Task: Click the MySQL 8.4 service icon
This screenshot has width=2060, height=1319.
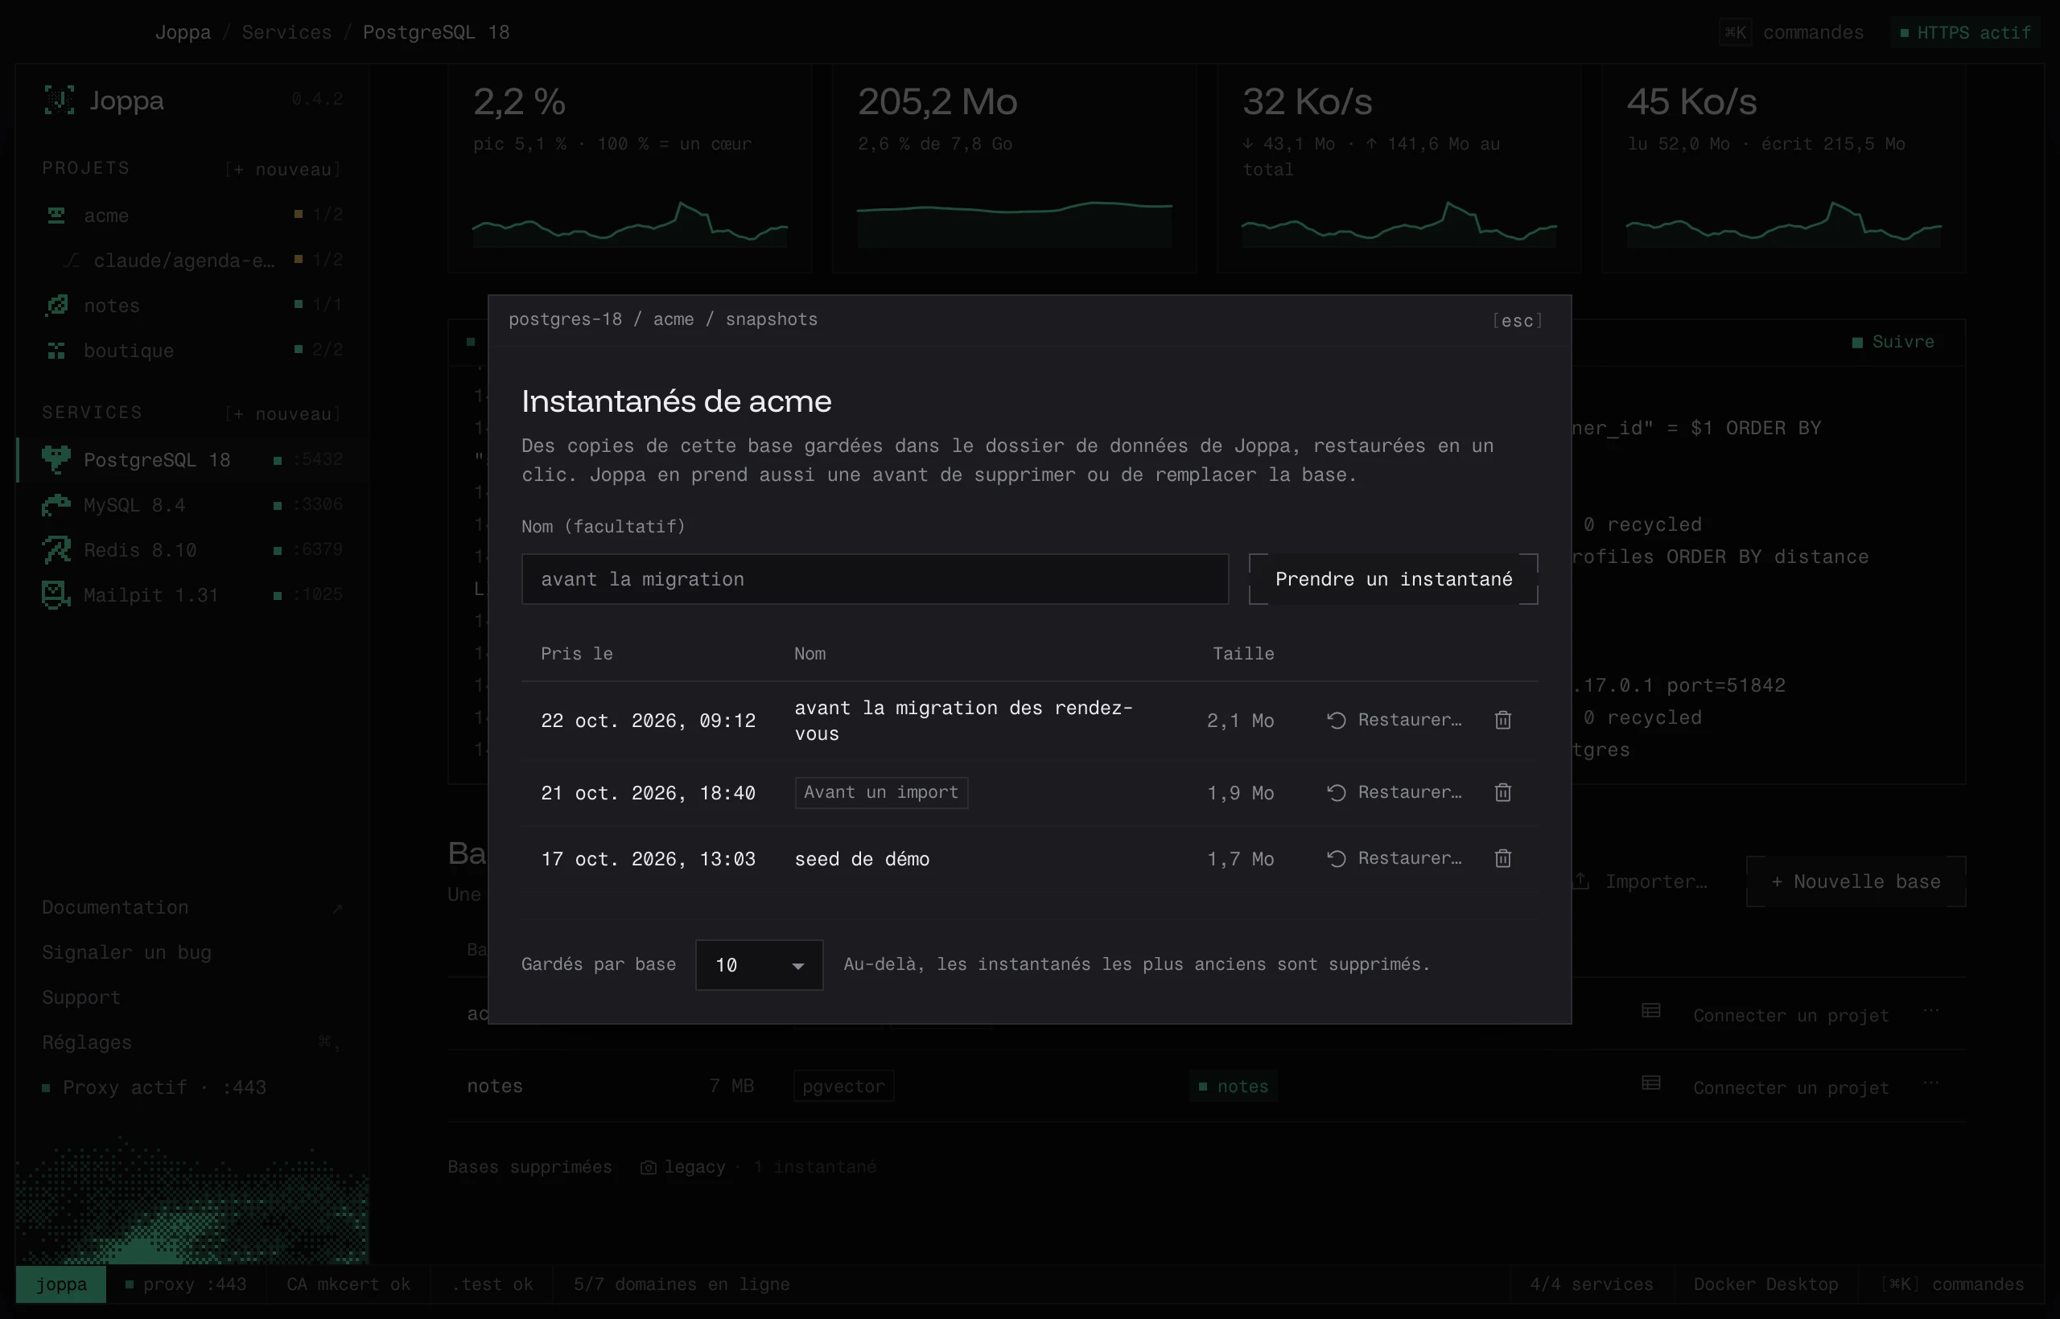Action: pos(56,504)
